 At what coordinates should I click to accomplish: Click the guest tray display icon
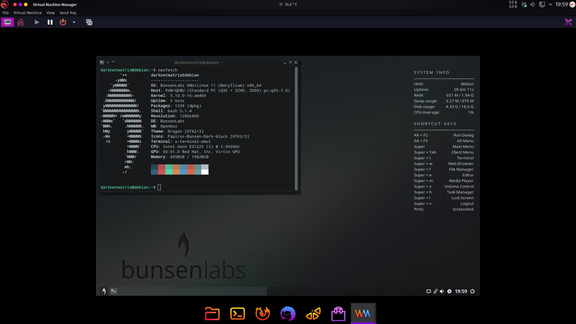click(429, 291)
